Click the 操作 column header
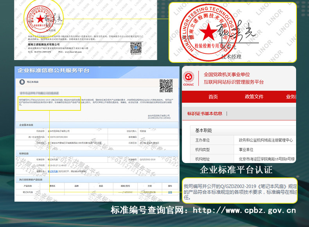 (170, 186)
